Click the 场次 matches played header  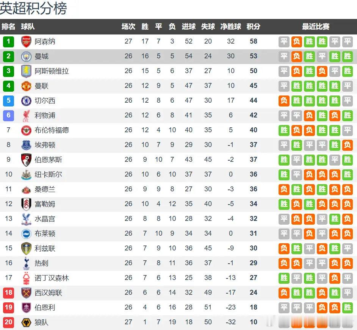[128, 27]
